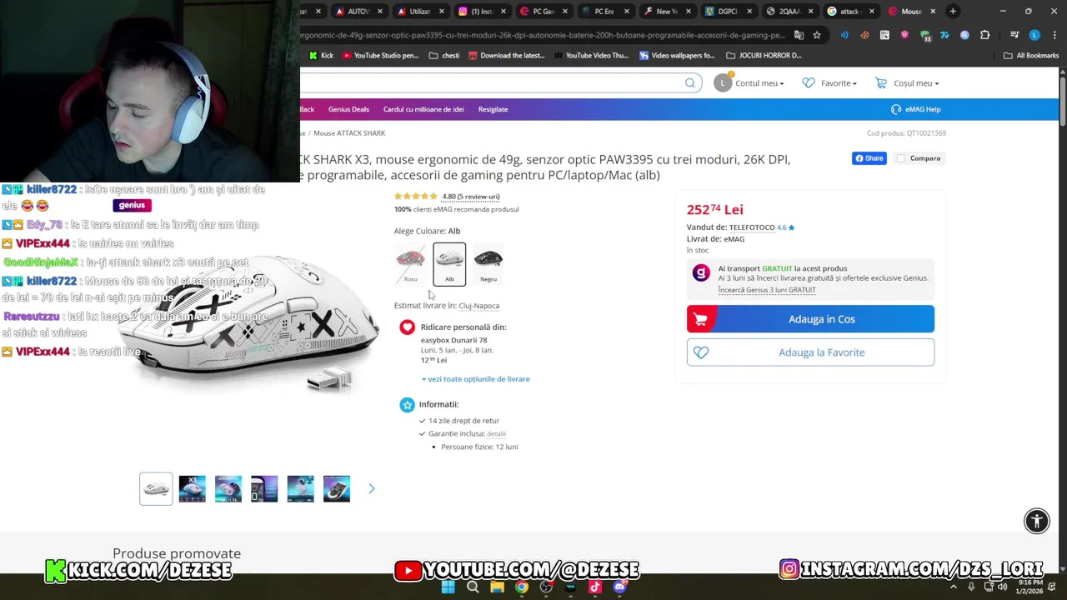Open the TELEFOTOCO seller link
1067x600 pixels.
752,227
